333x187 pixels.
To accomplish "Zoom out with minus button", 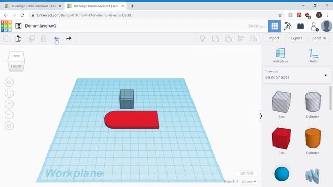I will pos(9,115).
